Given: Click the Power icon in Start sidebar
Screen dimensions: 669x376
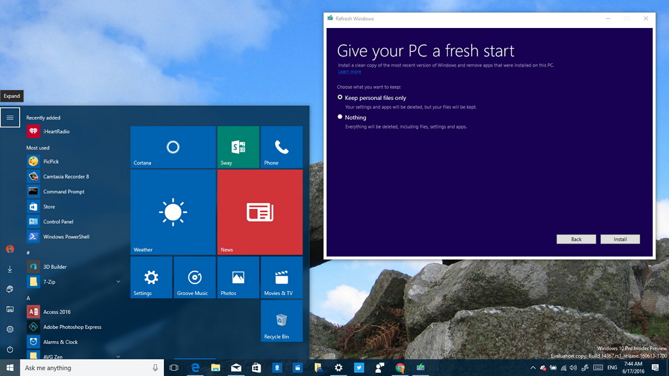Looking at the screenshot, I should [x=10, y=349].
